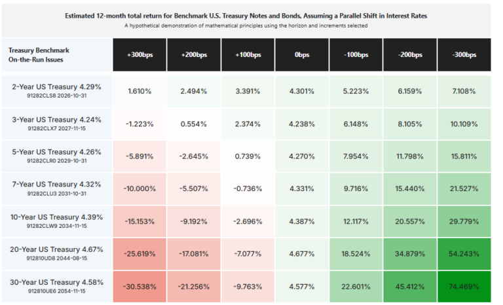Select the -200bps column header
The image size is (503, 305).
point(409,54)
